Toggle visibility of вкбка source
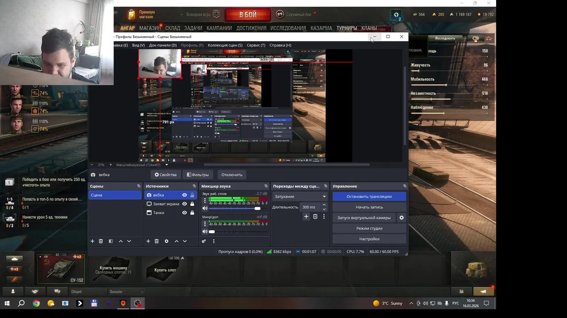This screenshot has height=318, width=567. tap(185, 195)
